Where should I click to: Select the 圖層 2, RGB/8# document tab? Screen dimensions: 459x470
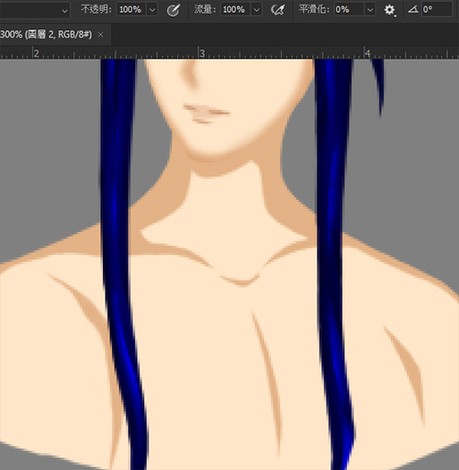click(x=46, y=35)
